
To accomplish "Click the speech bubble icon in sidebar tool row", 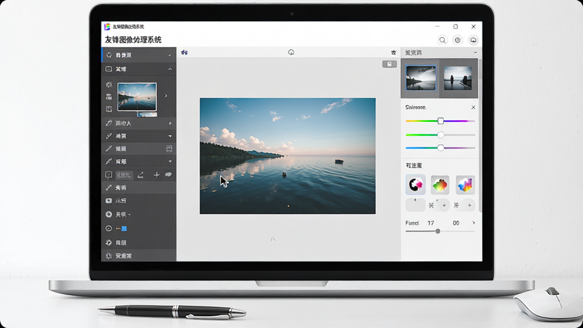I will point(168,175).
